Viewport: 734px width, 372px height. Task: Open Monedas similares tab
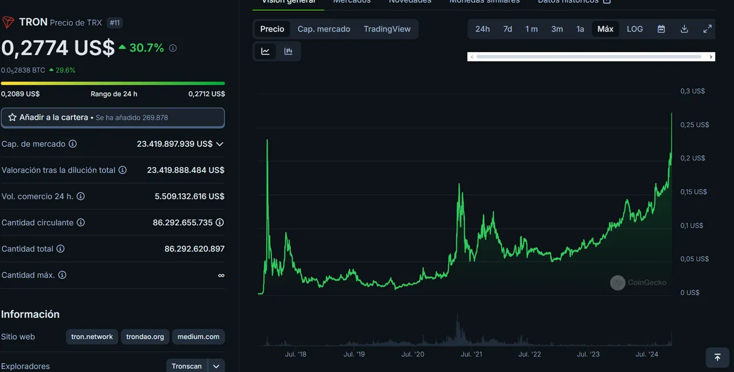point(485,2)
